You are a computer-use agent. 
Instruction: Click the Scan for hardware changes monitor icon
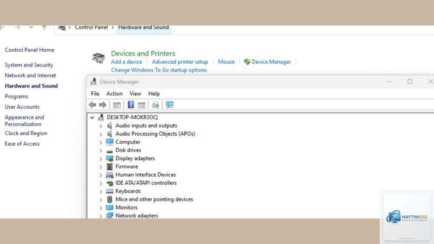(170, 105)
